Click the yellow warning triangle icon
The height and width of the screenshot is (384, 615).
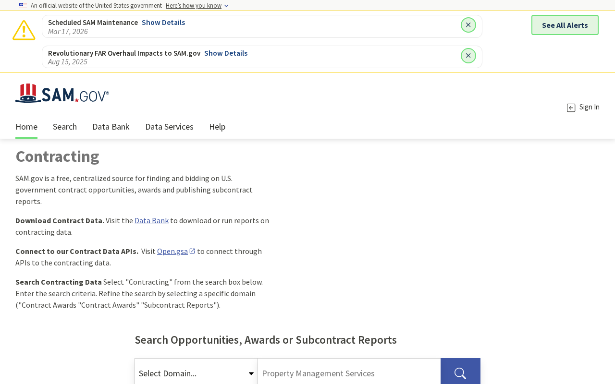point(24,30)
